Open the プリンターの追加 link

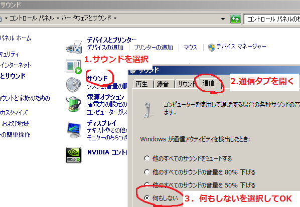(x=154, y=48)
